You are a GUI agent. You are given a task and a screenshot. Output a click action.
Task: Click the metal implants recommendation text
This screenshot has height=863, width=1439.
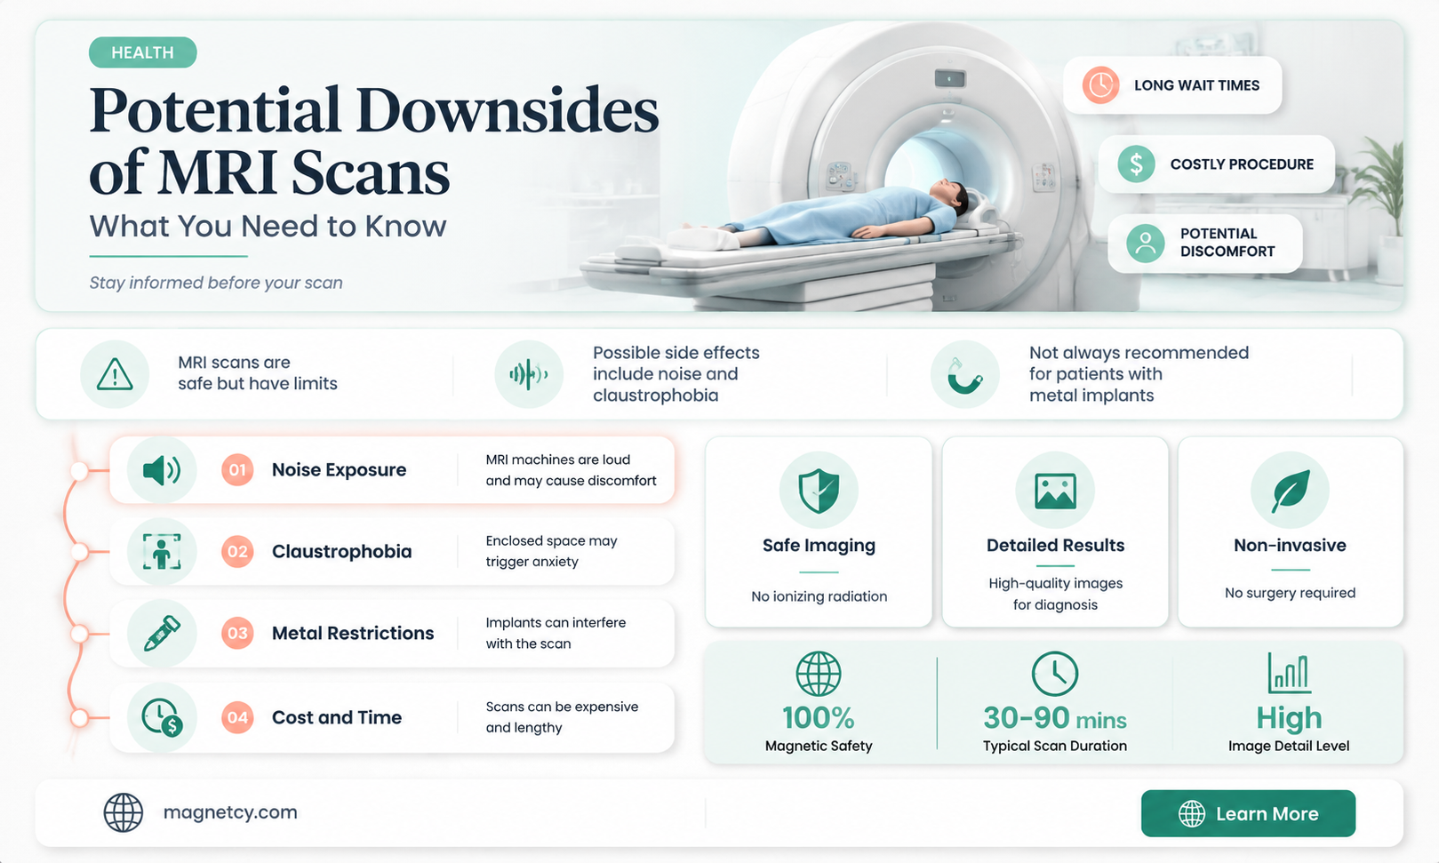(x=1139, y=374)
